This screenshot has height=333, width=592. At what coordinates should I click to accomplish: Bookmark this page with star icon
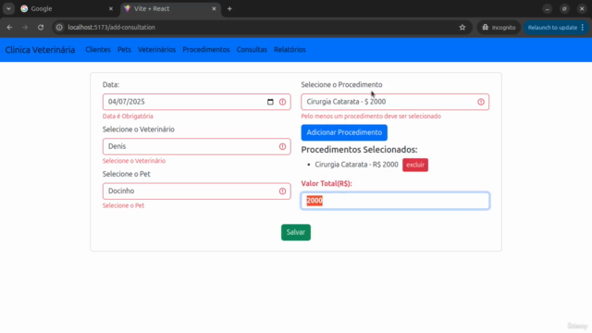click(x=462, y=27)
